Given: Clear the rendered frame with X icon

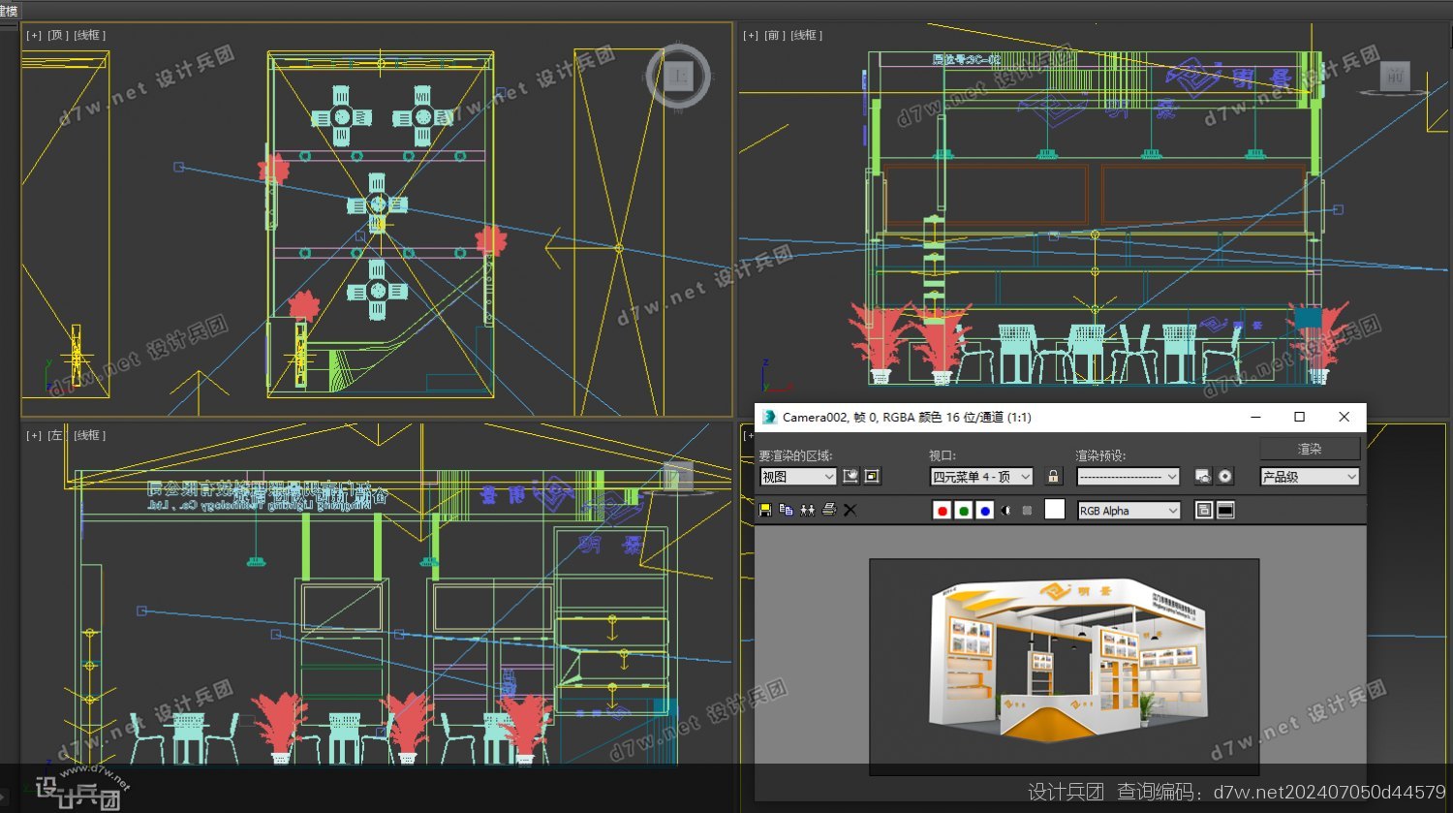Looking at the screenshot, I should point(850,510).
